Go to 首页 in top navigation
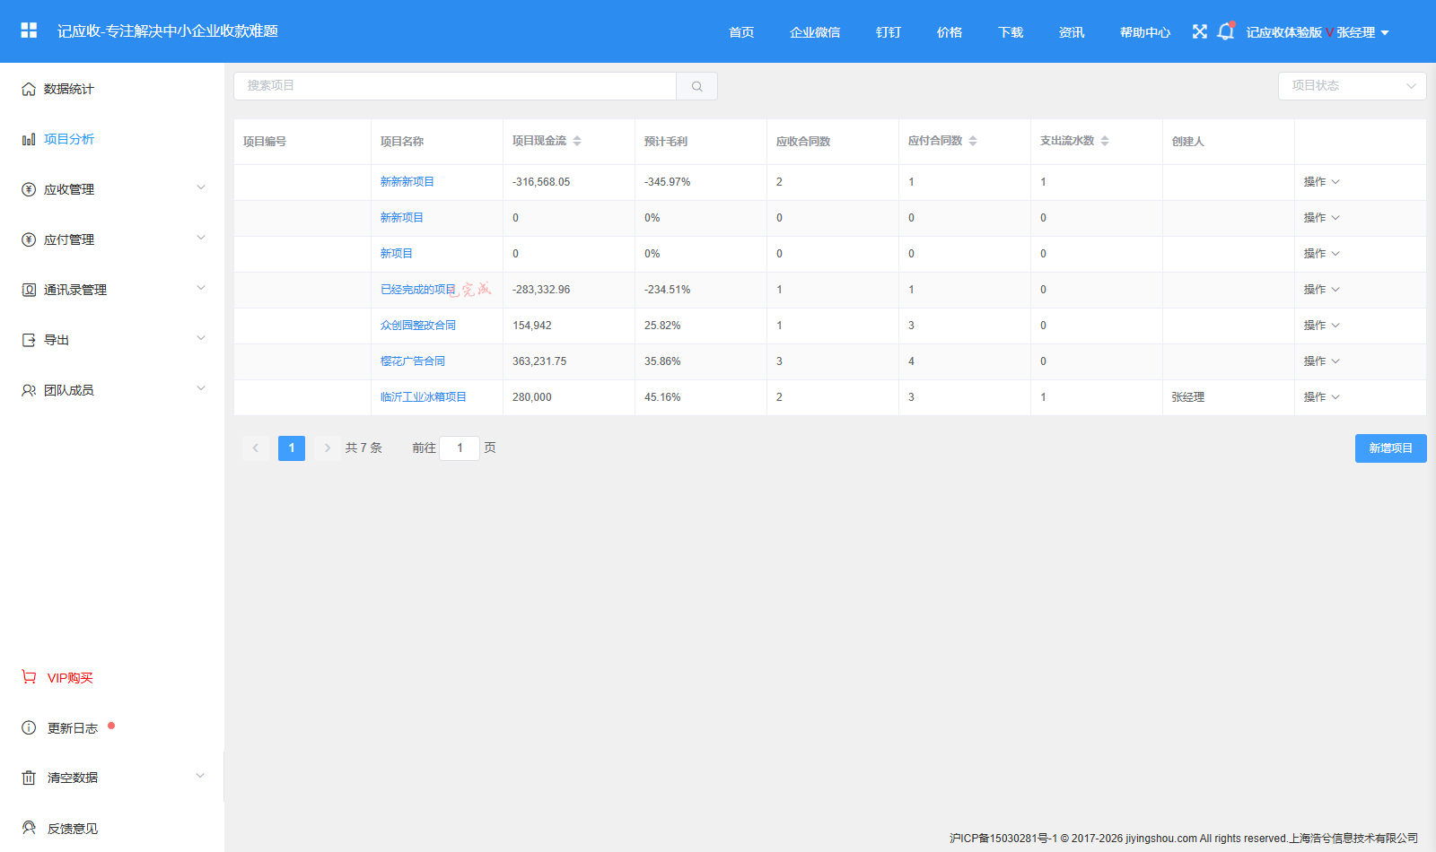 point(741,32)
